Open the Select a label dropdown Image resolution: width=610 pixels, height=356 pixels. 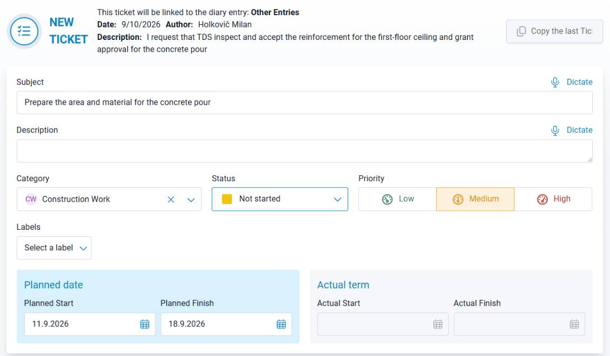click(54, 248)
